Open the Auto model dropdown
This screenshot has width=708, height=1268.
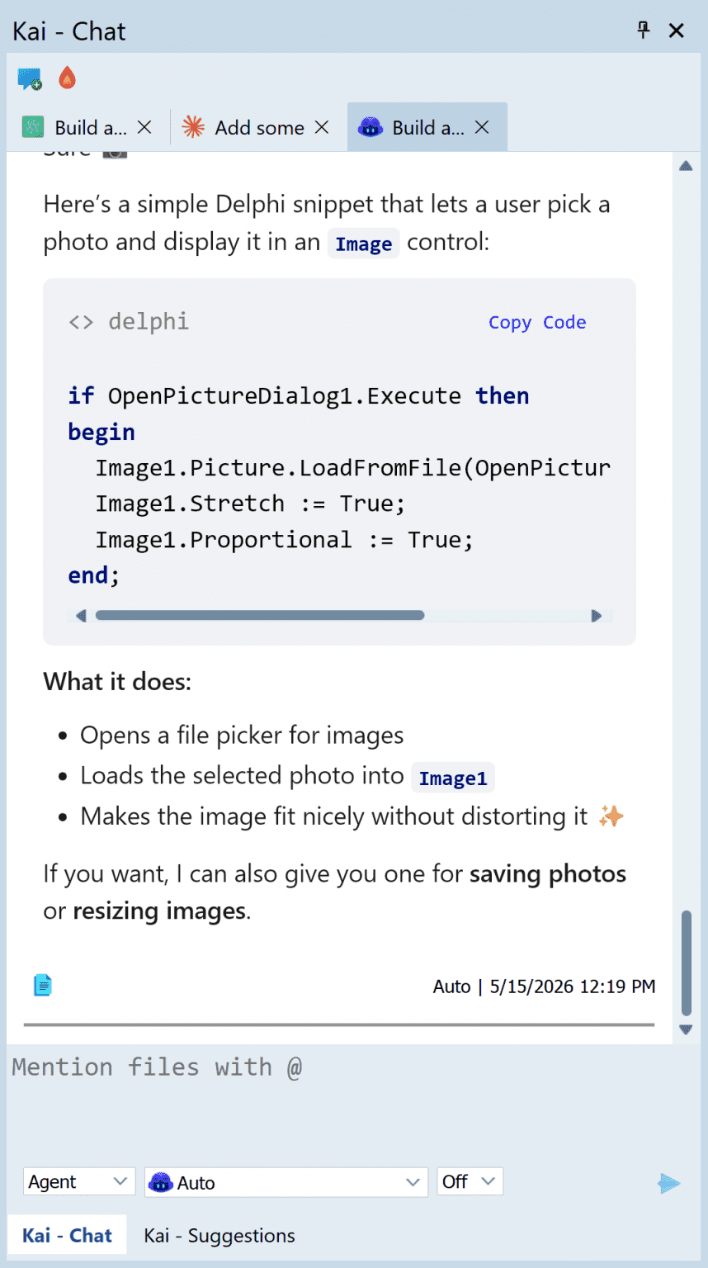[x=286, y=1182]
